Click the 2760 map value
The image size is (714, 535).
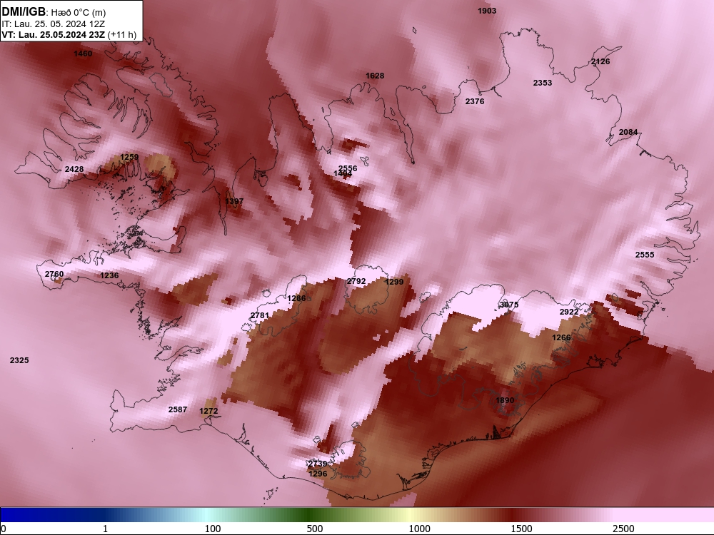pos(54,274)
